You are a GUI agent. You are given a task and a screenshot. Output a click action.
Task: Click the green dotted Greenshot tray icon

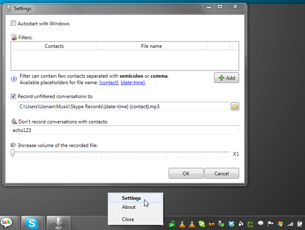click(250, 224)
